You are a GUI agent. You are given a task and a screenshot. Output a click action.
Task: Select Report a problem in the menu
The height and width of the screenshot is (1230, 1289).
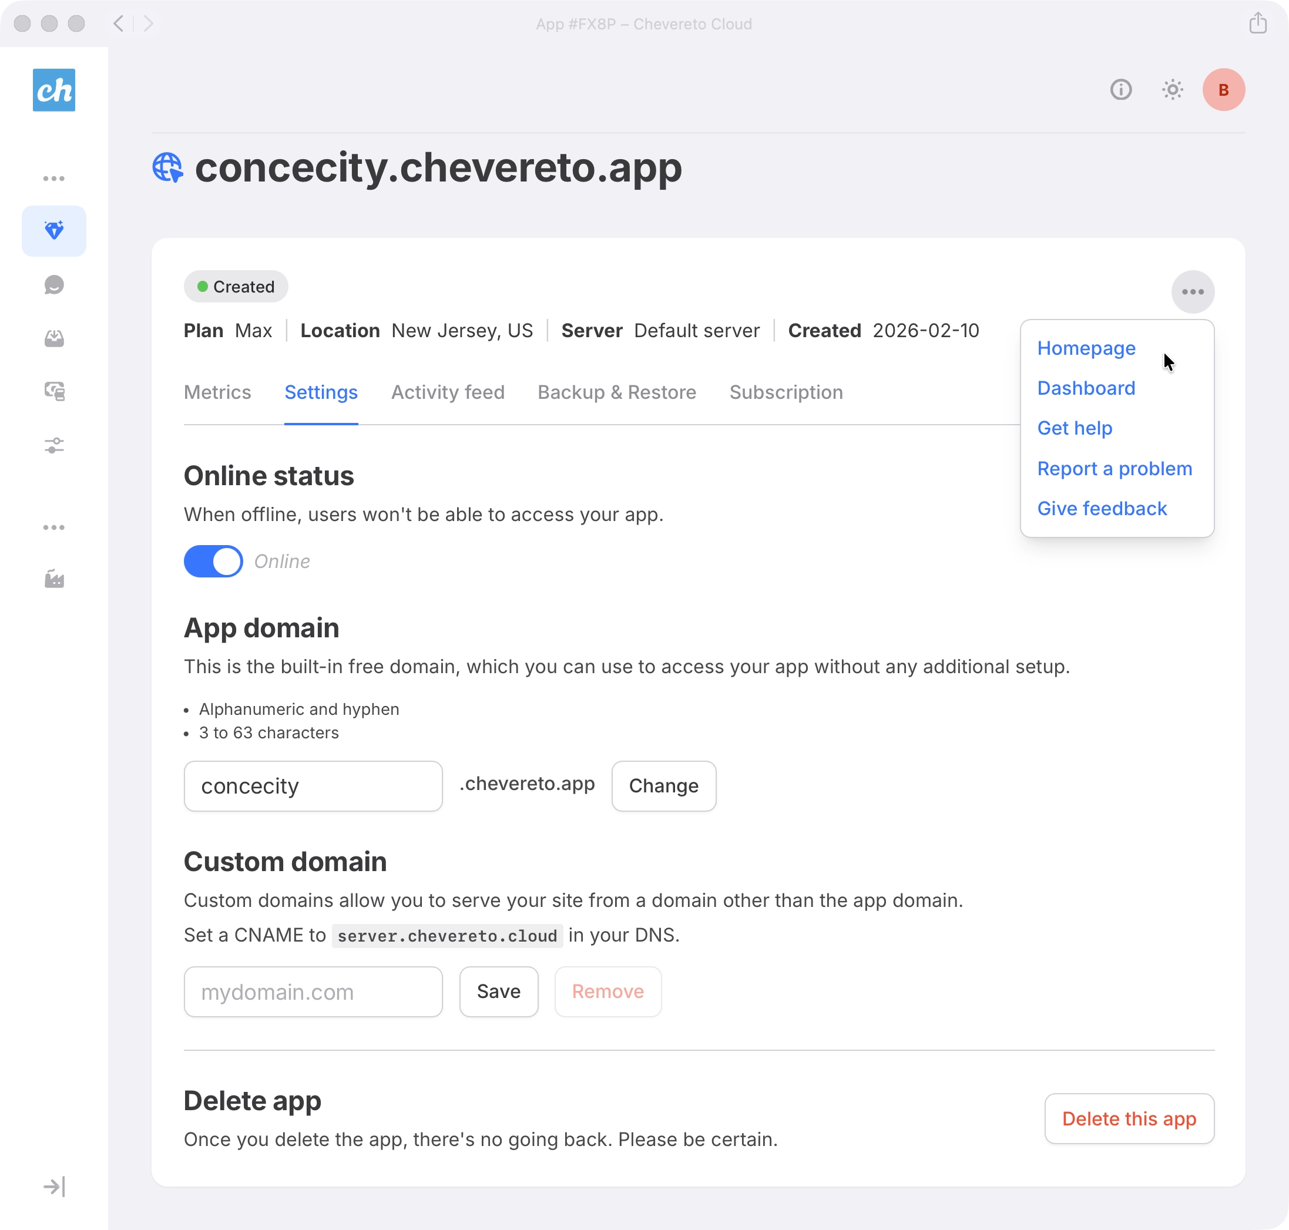(1115, 469)
